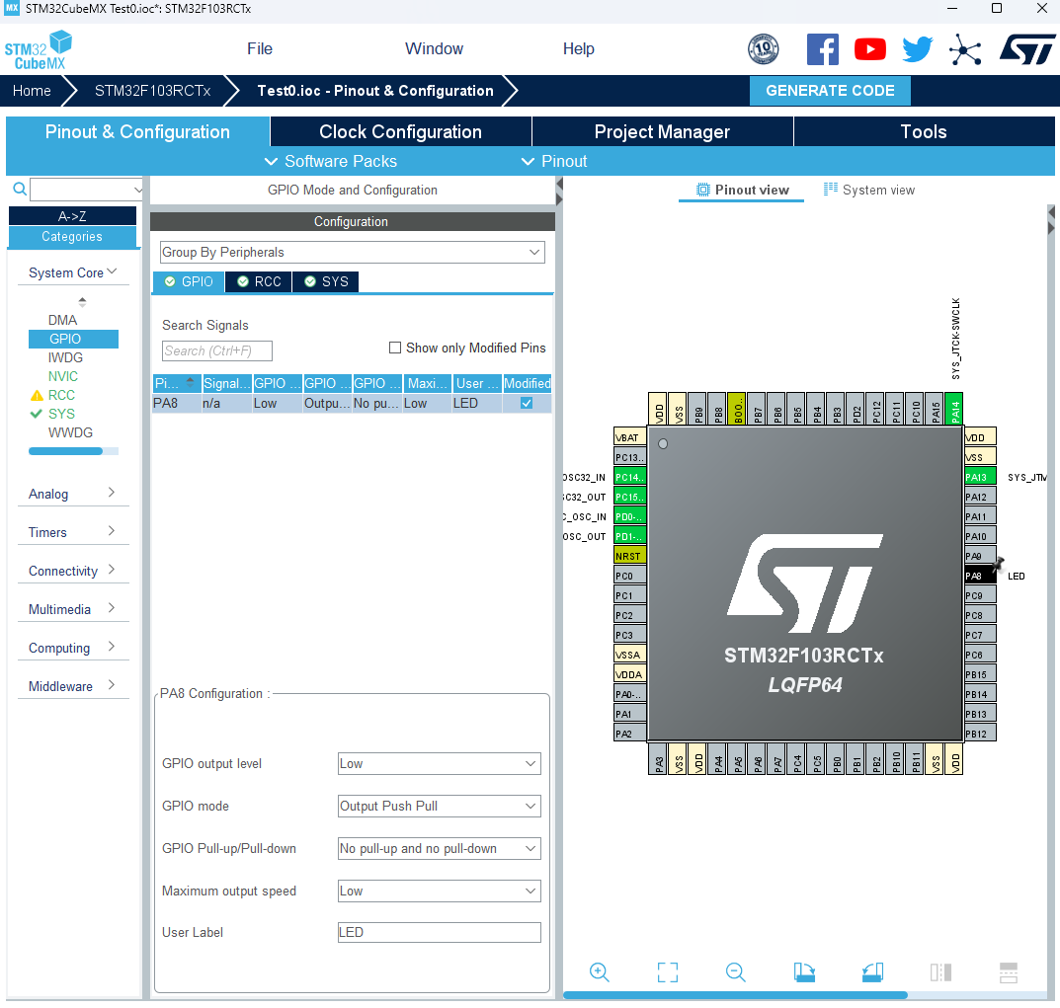Click the PC13 pin on left side
Screen dimensions: 1060x1008
tap(629, 457)
